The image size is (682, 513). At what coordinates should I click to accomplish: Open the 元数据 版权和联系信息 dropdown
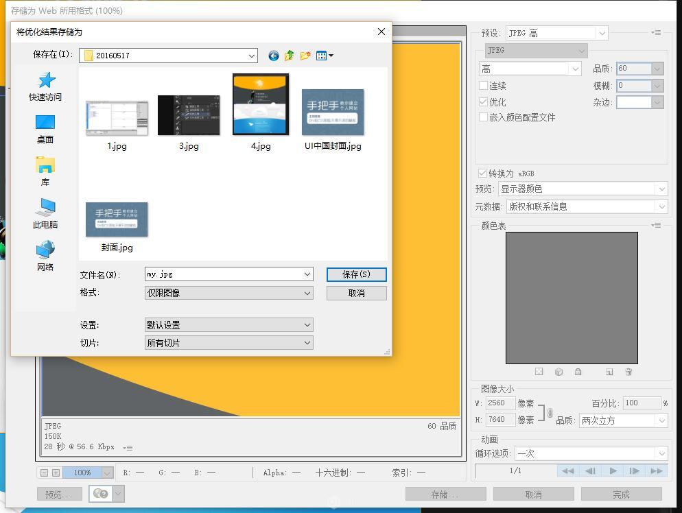[x=587, y=206]
